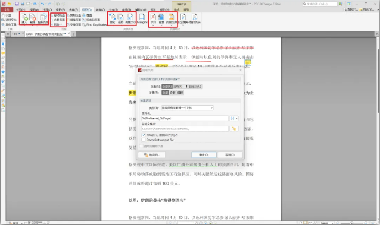
Task: Open the Margins tool
Action: (x=142, y=18)
